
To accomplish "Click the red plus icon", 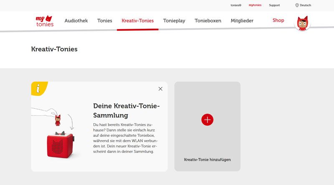I will coord(207,120).
